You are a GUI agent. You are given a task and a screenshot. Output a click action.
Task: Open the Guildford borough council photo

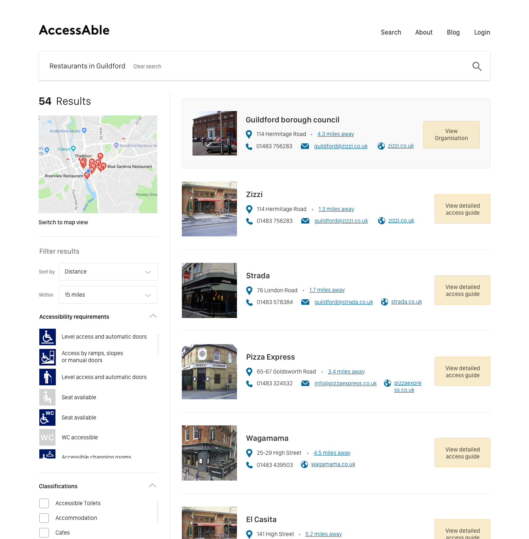pos(215,133)
